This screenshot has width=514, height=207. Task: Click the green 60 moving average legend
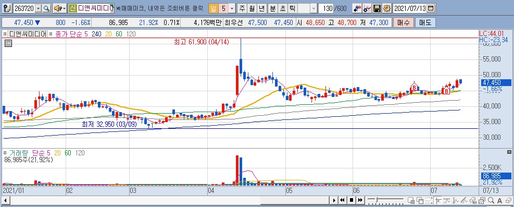point(119,33)
